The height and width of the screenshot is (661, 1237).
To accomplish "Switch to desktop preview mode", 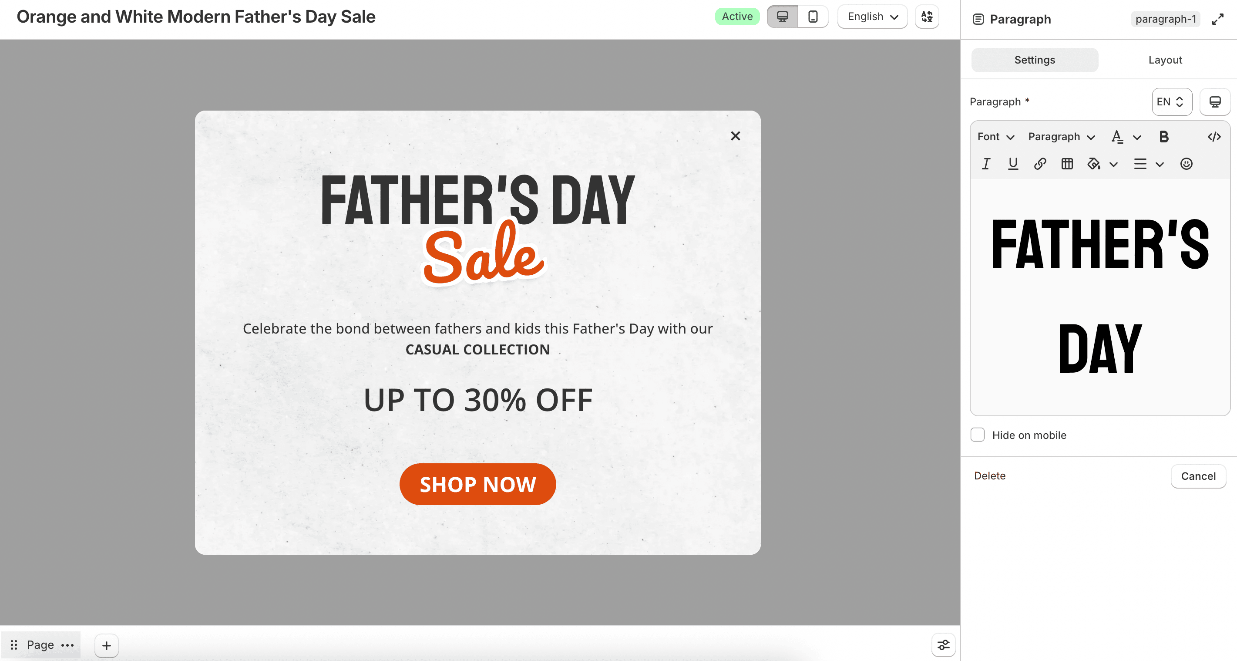I will [x=782, y=17].
